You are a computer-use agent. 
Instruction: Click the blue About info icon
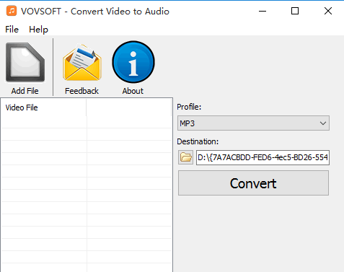tap(133, 62)
